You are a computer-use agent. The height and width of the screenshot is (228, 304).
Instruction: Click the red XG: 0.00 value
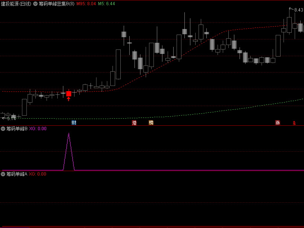coord(38,174)
